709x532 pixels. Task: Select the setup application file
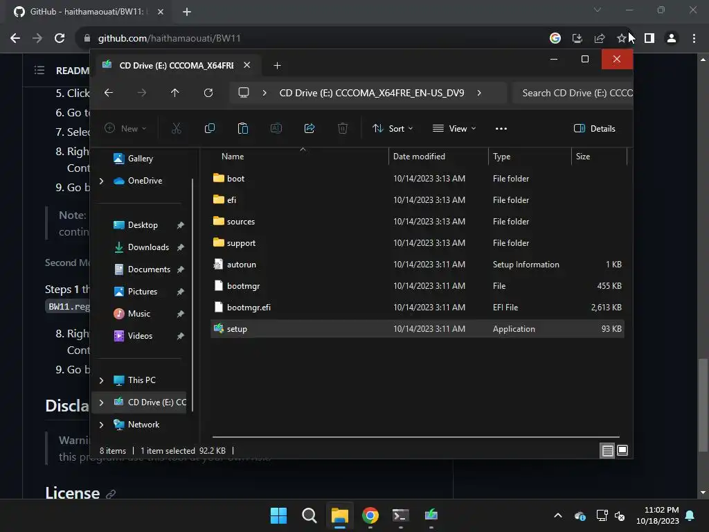(418, 329)
